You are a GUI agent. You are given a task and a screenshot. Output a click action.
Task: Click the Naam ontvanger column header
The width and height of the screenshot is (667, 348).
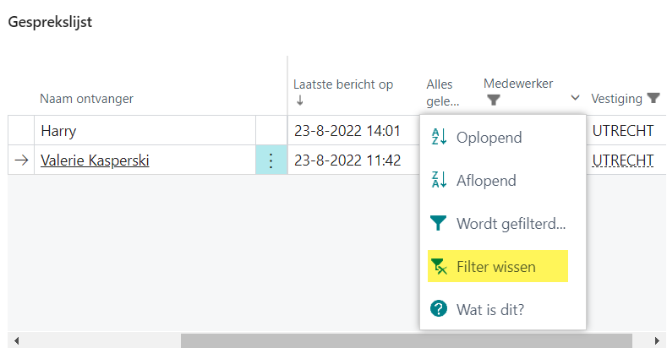click(86, 99)
